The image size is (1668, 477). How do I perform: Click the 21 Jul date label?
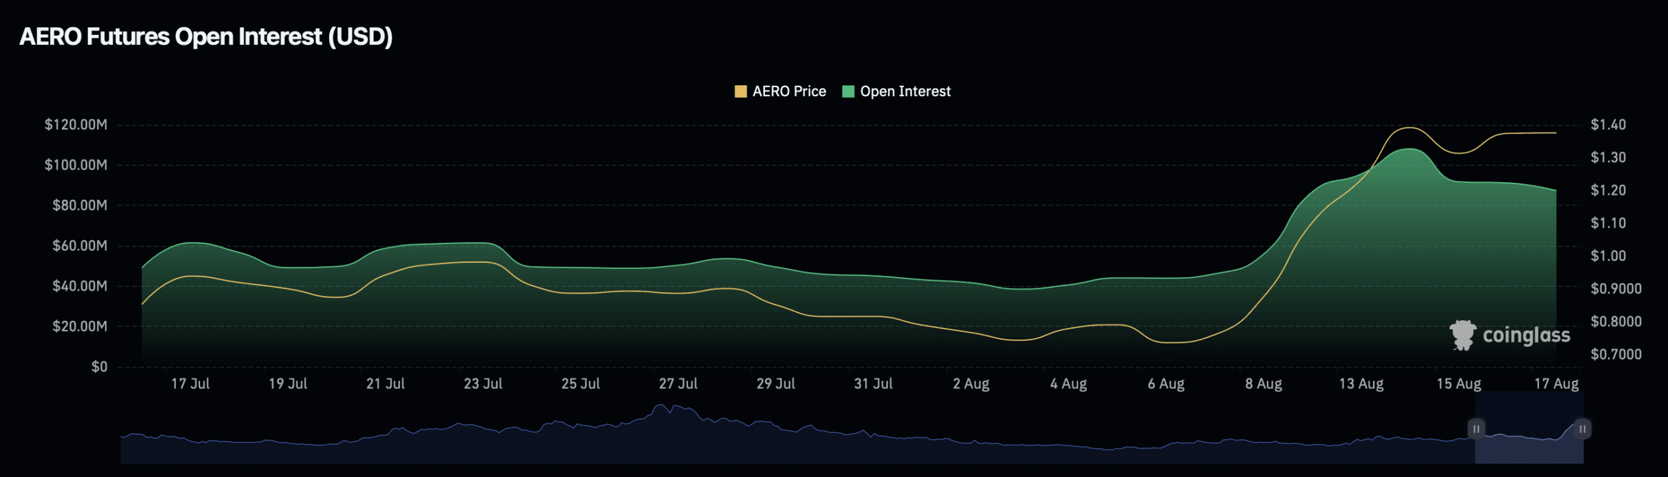386,383
